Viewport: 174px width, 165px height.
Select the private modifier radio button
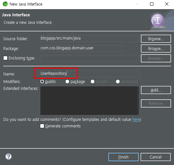pyautogui.click(x=92, y=82)
